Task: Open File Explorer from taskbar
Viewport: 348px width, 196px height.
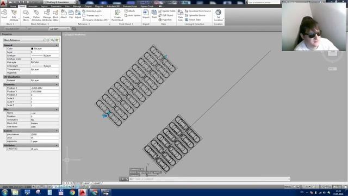Action: 15,192
